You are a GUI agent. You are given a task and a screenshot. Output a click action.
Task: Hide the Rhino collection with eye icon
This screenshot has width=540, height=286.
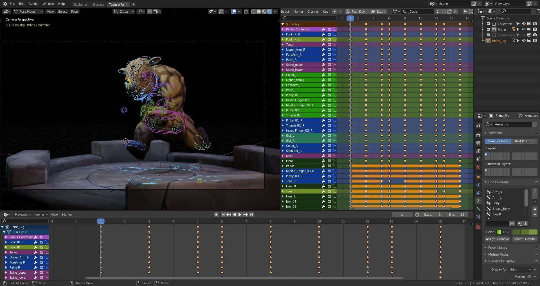[524, 30]
